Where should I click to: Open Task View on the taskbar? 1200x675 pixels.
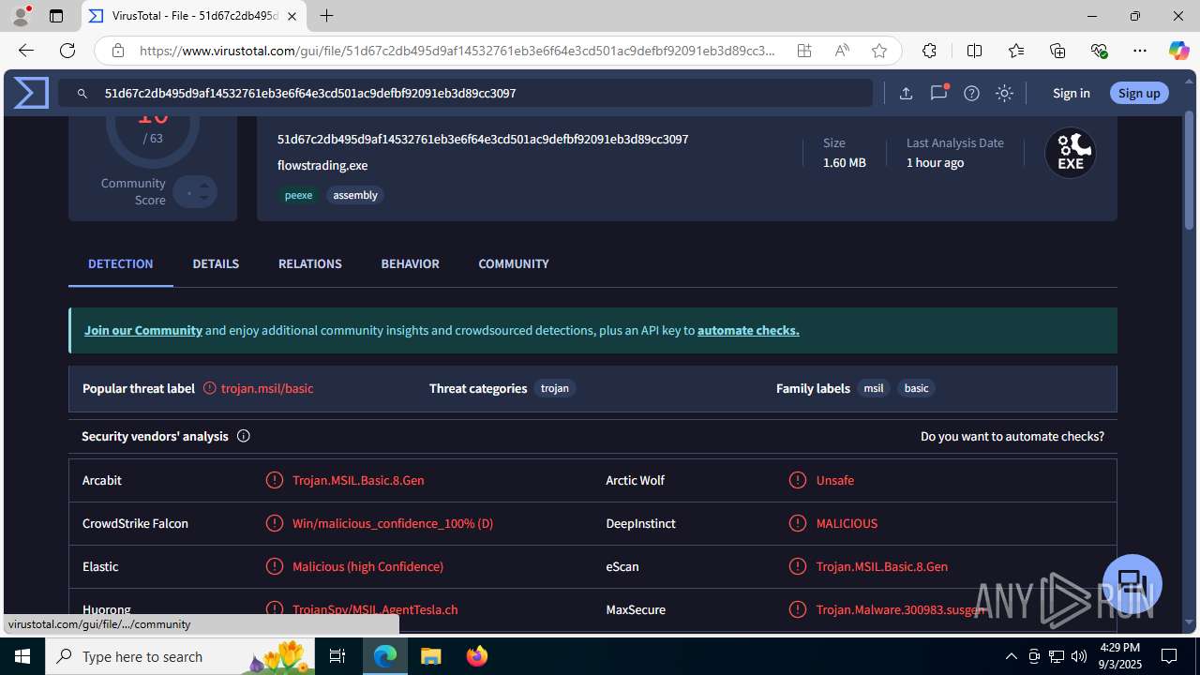[337, 656]
